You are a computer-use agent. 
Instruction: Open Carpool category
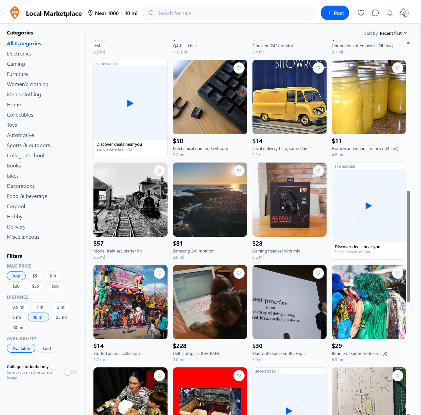pyautogui.click(x=16, y=206)
